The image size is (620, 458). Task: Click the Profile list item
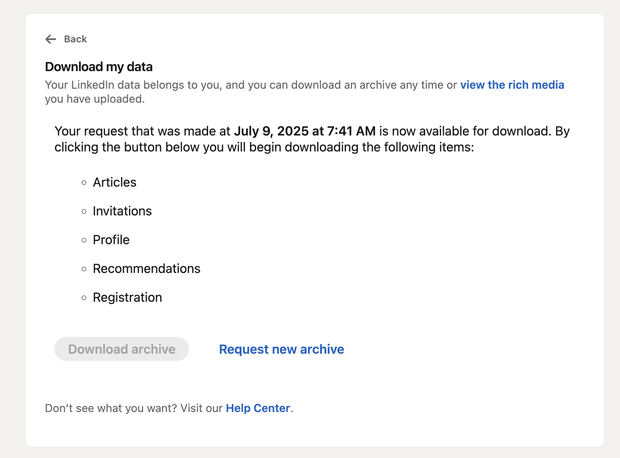click(x=111, y=240)
